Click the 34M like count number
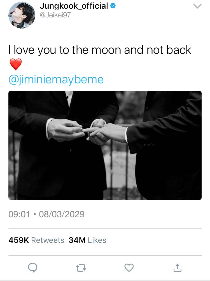 77,240
